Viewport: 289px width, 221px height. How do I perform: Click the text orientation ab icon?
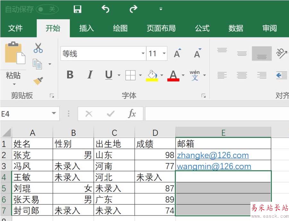(281, 53)
